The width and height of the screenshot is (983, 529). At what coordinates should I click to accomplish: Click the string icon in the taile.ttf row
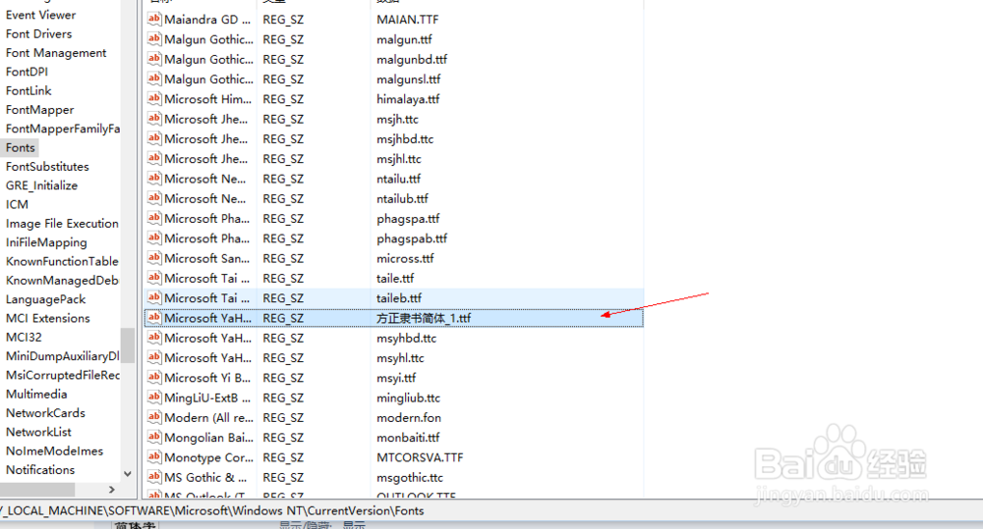(154, 278)
